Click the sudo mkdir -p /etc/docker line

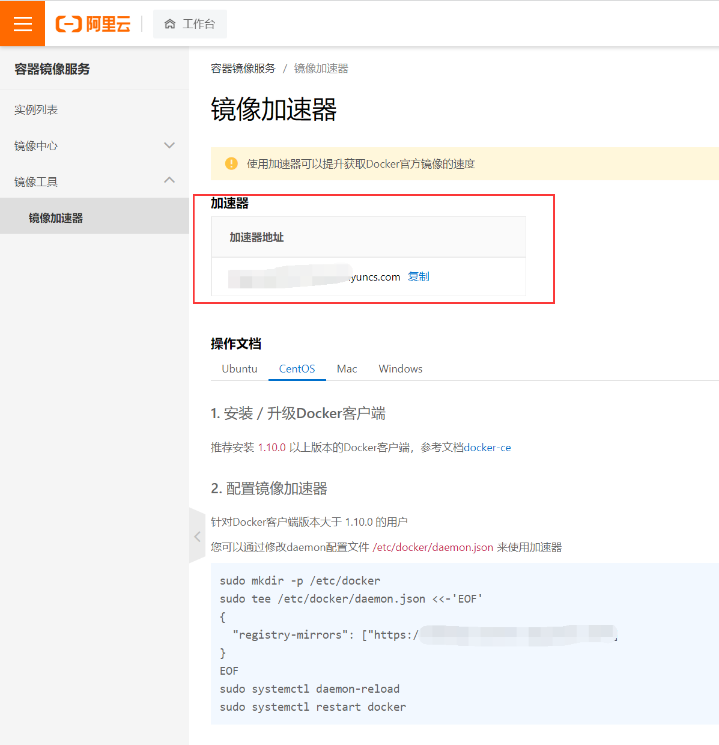click(x=300, y=581)
